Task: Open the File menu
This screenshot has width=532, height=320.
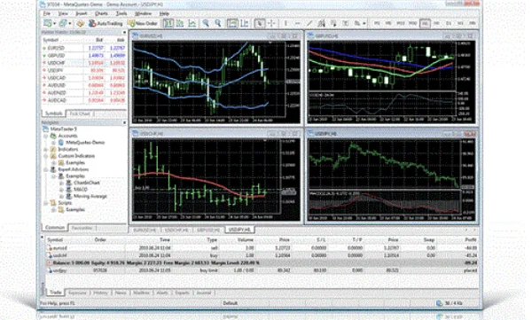Action: [47, 13]
